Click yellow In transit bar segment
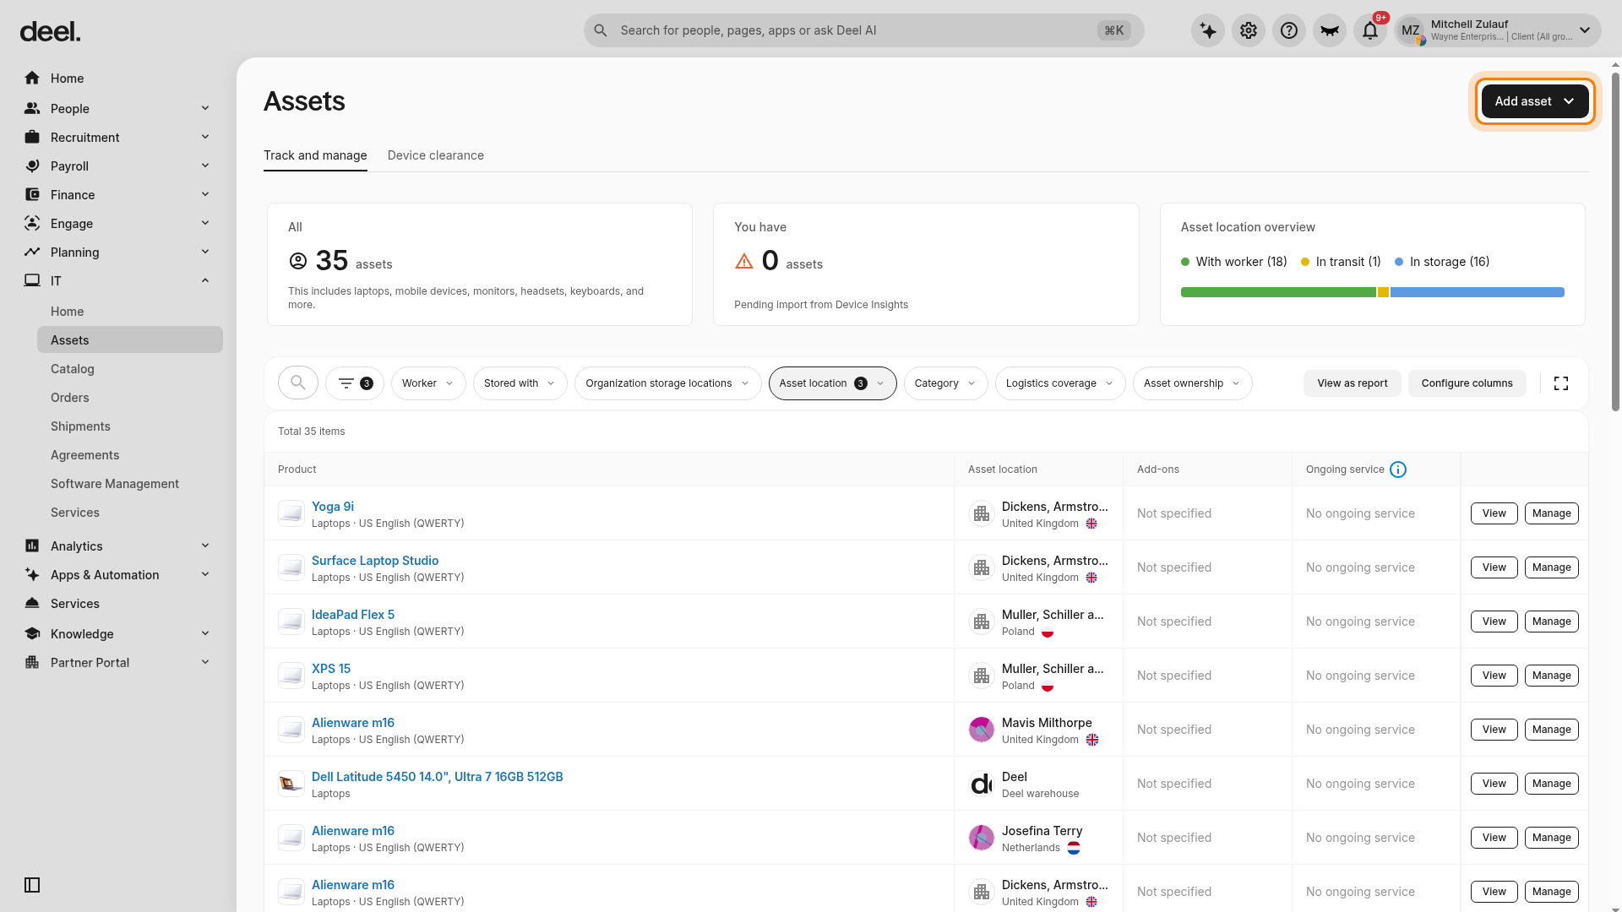The image size is (1622, 912). coord(1383,292)
